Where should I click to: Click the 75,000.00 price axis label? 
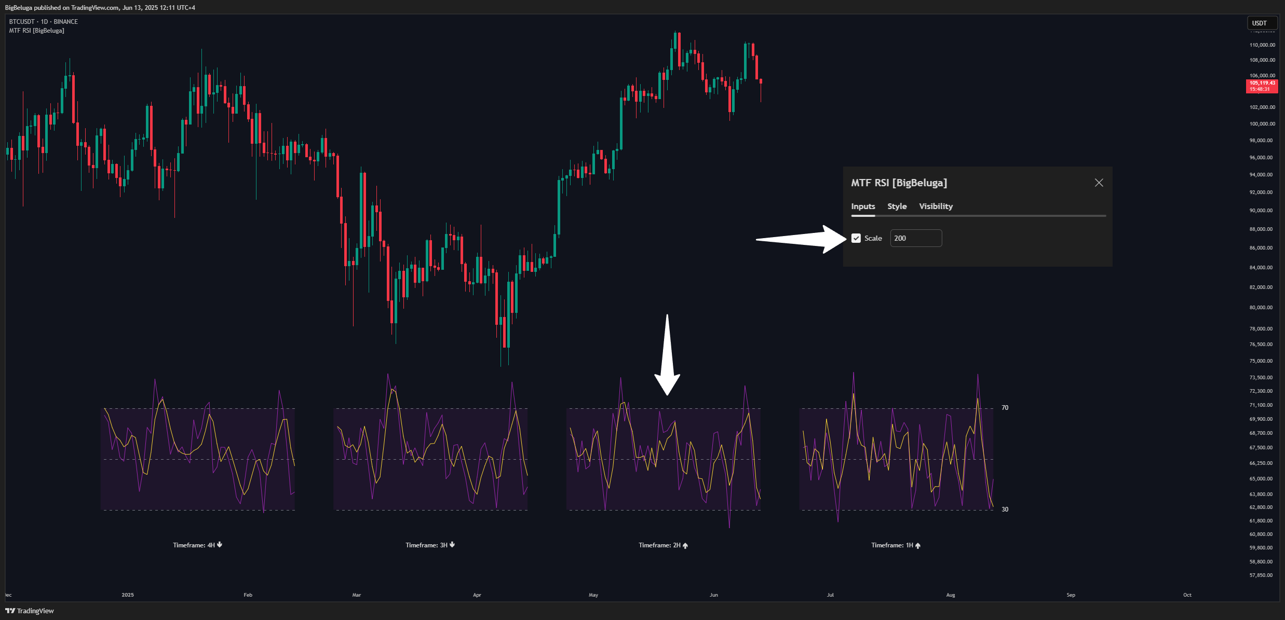[x=1262, y=361]
